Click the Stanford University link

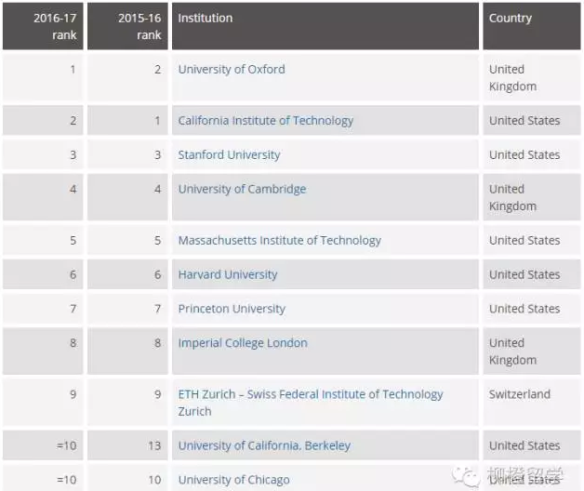click(229, 155)
